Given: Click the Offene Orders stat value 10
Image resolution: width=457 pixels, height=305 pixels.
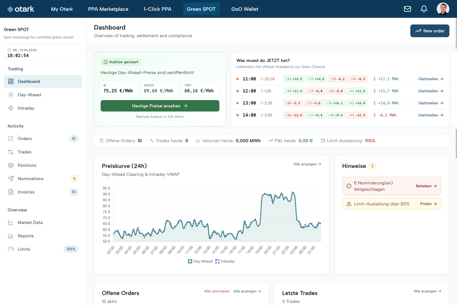Looking at the screenshot, I should (140, 141).
